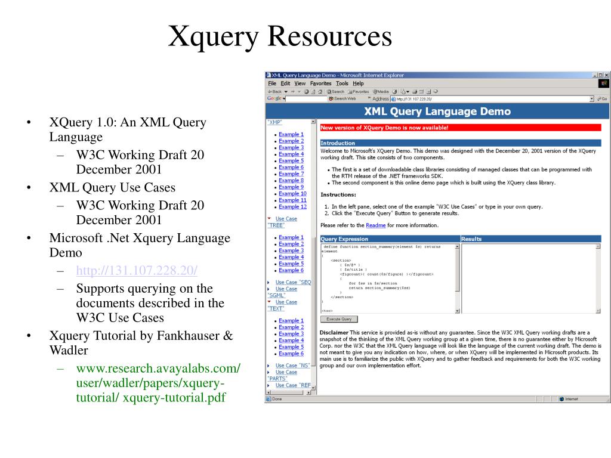This screenshot has width=611, height=458.
Task: Click http://131.107.228.20/ link on the slide
Action: pos(137,270)
